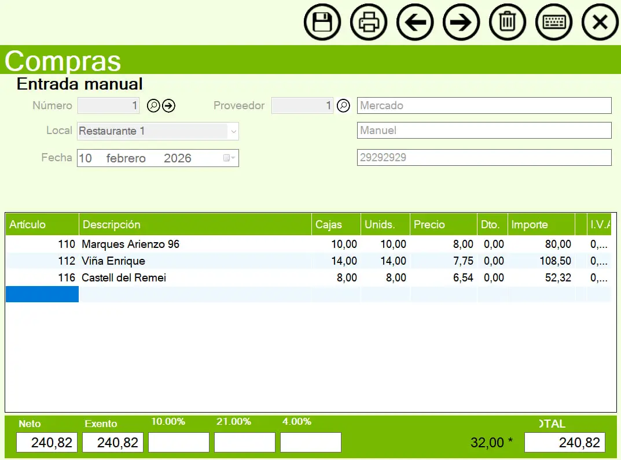Select the Viña Enrique row
Screen dimensions: 621x460
[113, 261]
